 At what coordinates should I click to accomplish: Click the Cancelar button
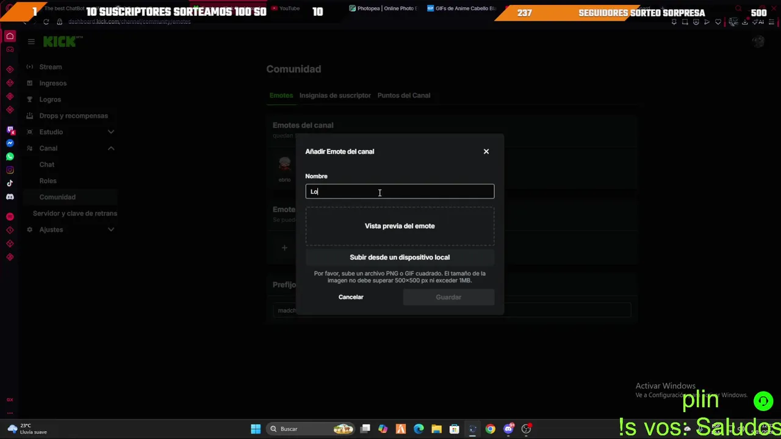(351, 297)
